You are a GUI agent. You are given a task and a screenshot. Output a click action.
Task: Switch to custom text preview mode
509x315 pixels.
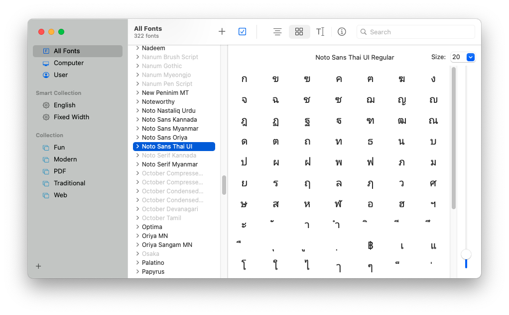320,32
